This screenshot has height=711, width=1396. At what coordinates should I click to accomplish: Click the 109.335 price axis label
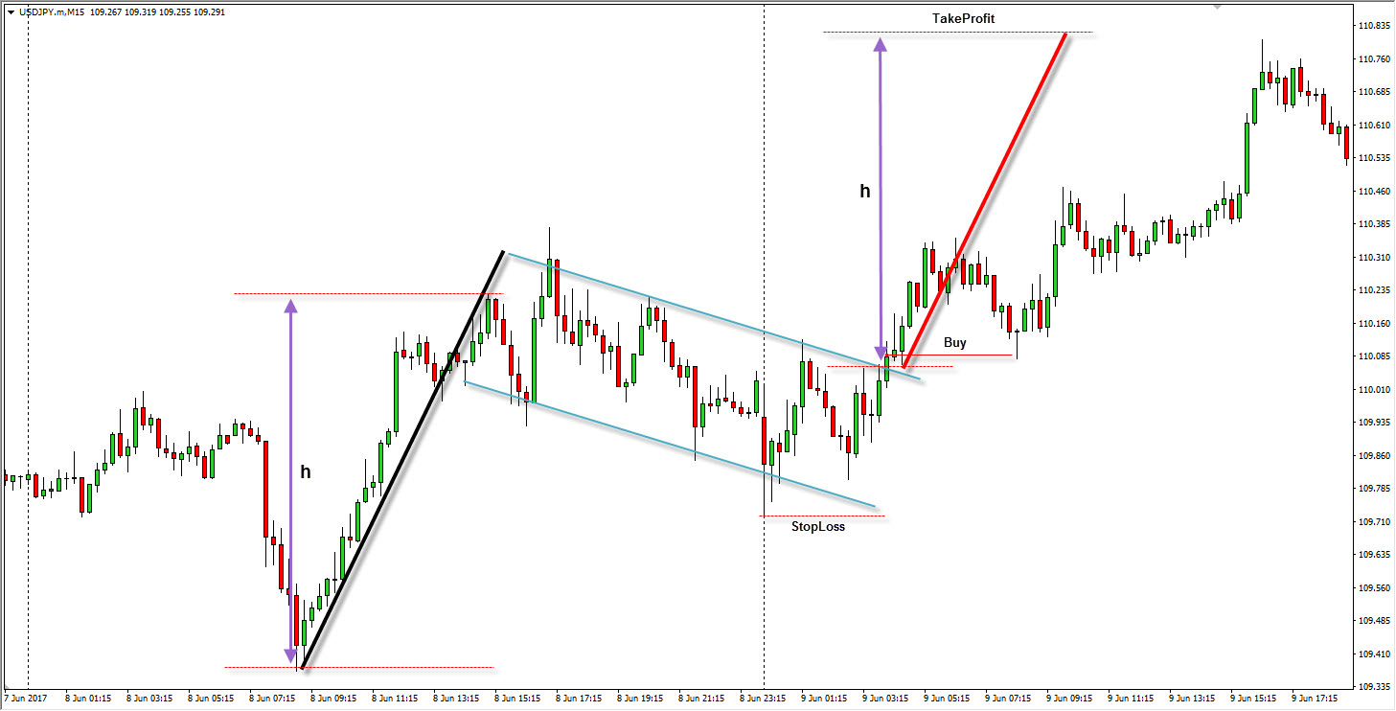1374,687
